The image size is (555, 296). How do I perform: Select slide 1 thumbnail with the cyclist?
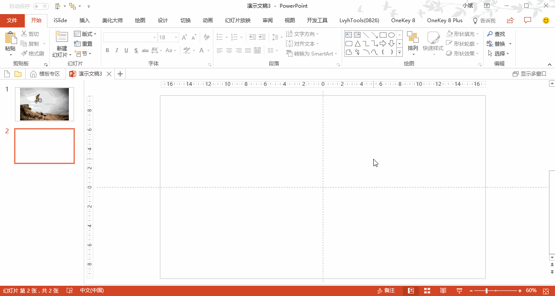(44, 104)
